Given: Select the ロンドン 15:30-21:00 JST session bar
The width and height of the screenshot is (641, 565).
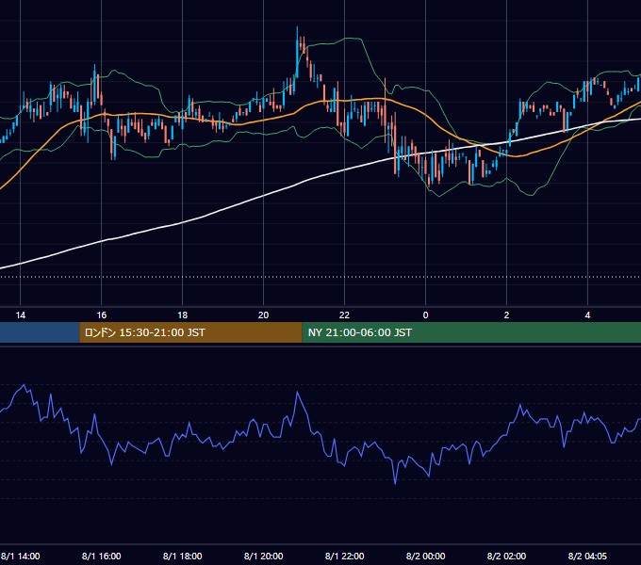Looking at the screenshot, I should tap(190, 332).
